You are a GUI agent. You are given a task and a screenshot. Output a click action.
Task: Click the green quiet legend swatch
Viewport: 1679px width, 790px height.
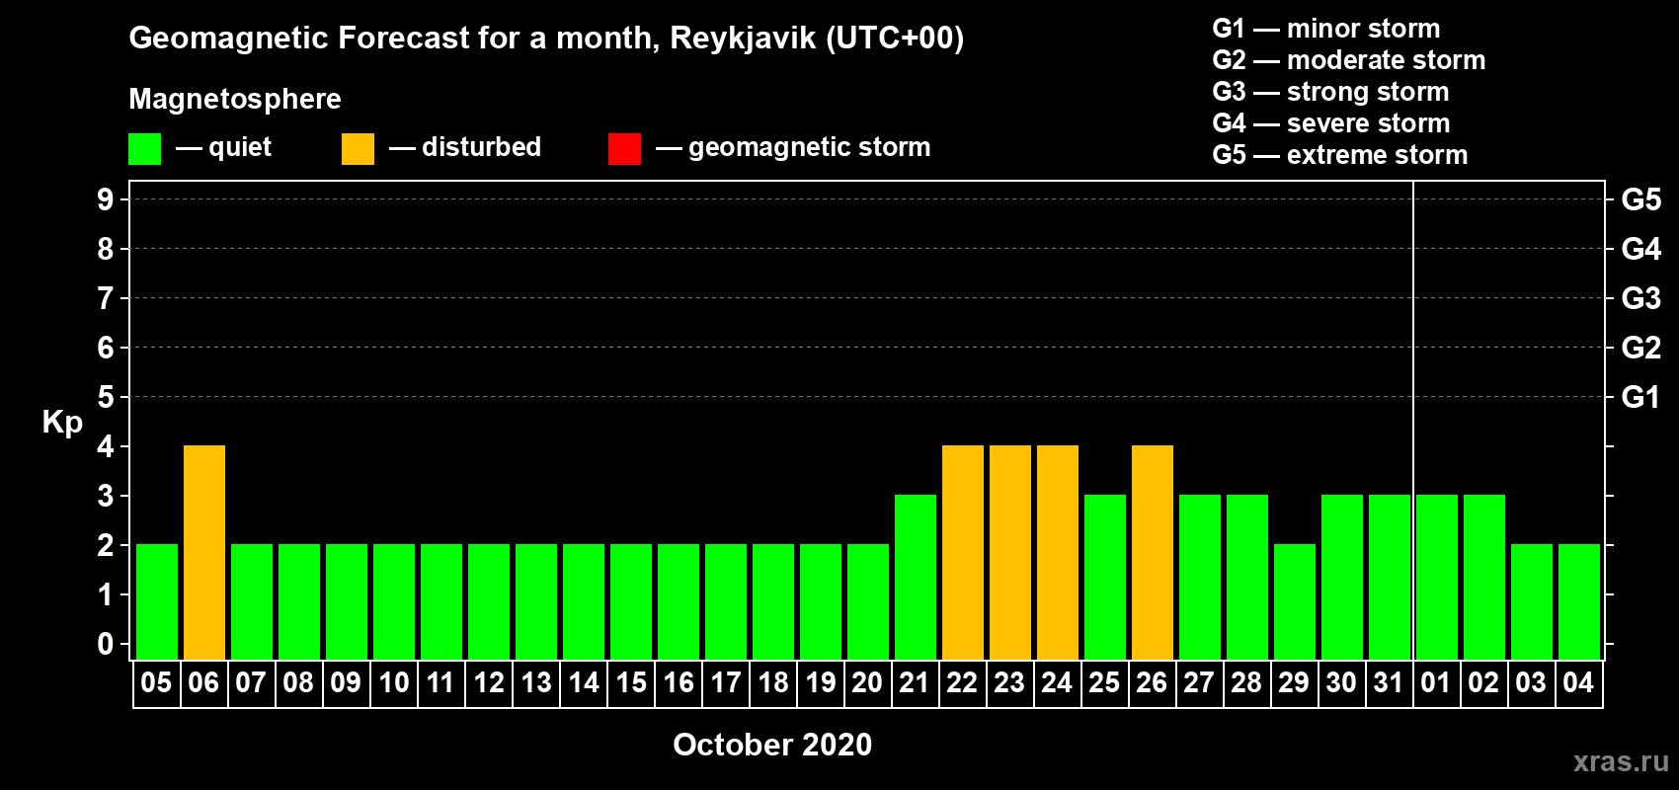point(144,149)
